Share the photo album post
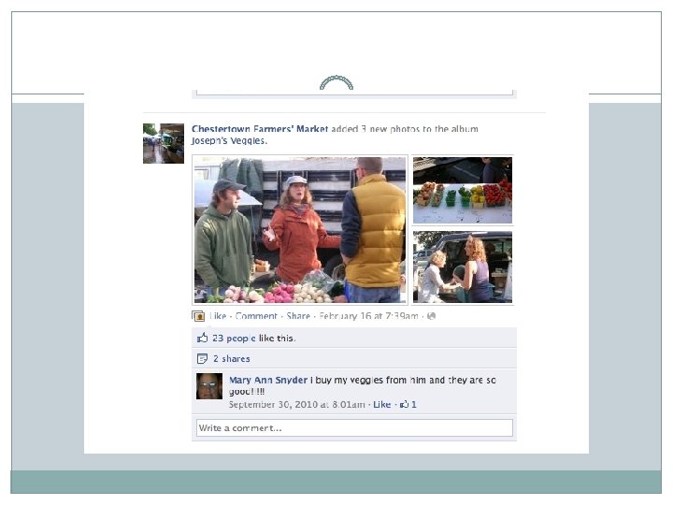The width and height of the screenshot is (673, 505). (x=298, y=316)
